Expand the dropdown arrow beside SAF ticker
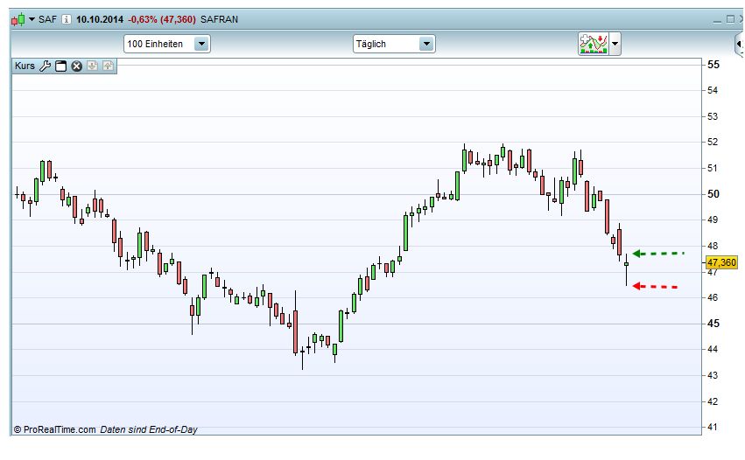 point(32,19)
